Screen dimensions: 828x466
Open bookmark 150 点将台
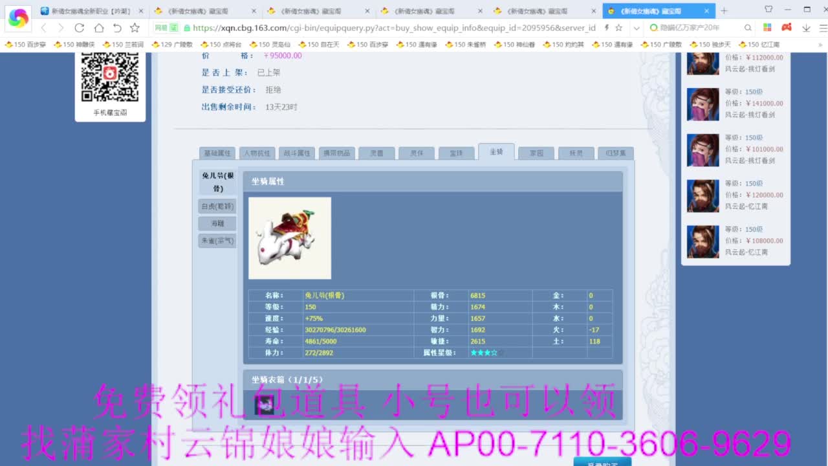coord(220,45)
